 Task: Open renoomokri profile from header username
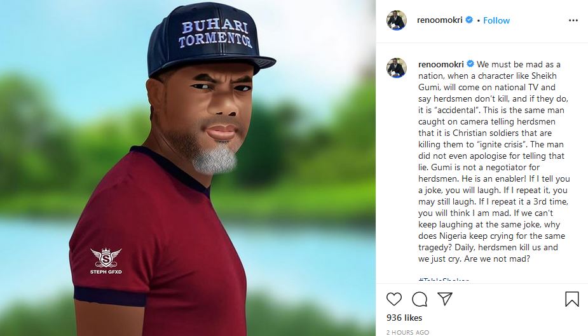click(441, 20)
